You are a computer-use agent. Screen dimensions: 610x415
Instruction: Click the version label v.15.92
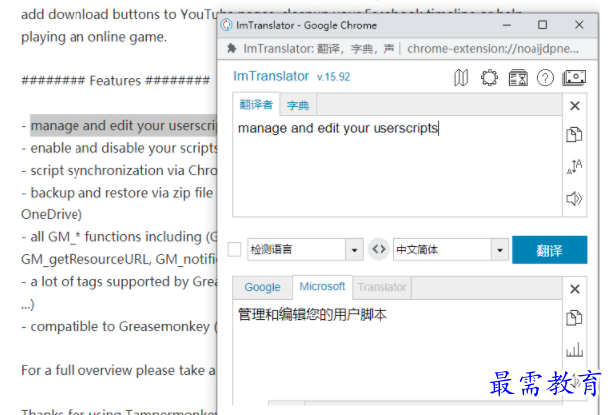coord(334,77)
